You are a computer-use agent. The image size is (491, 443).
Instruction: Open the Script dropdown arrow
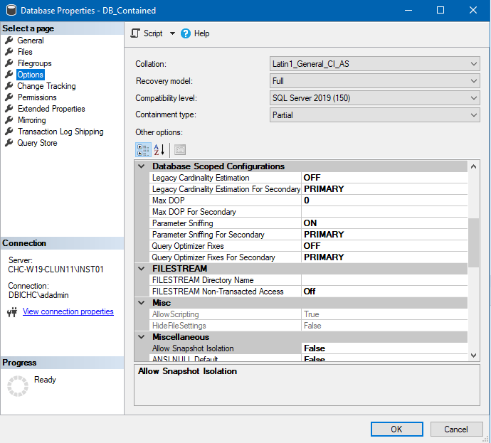(172, 33)
